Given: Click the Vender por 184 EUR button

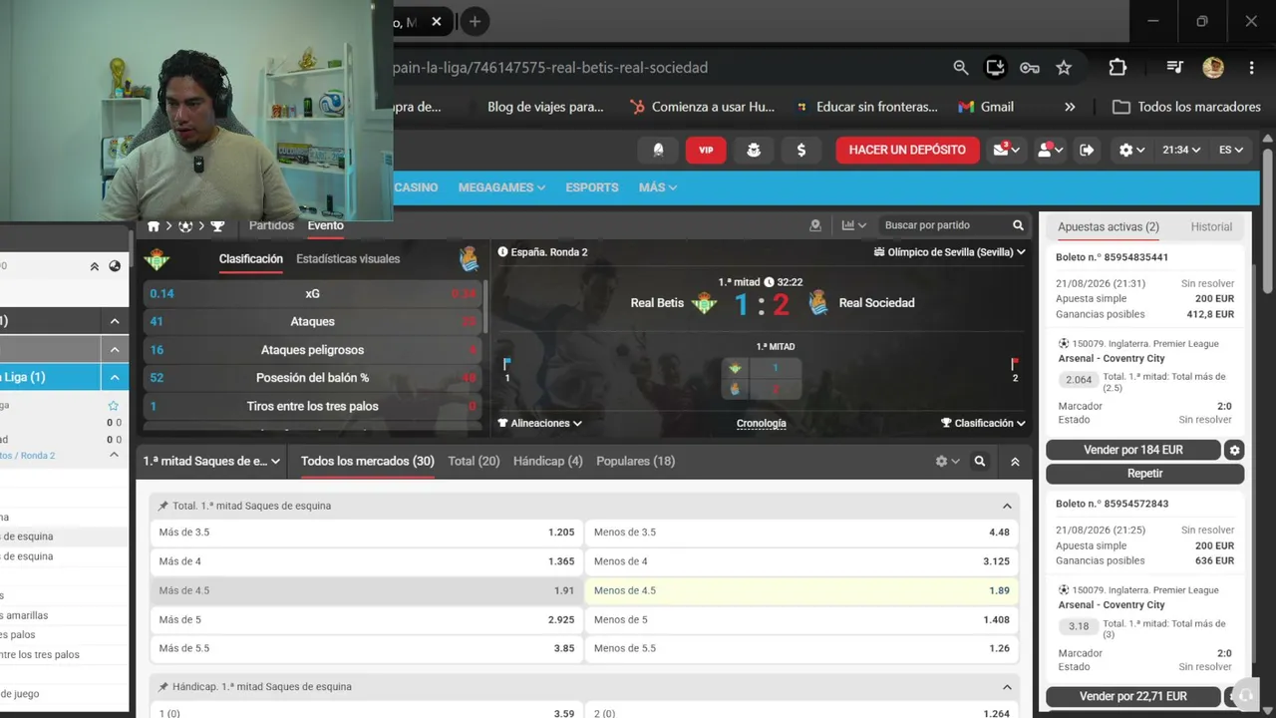Looking at the screenshot, I should (1133, 450).
